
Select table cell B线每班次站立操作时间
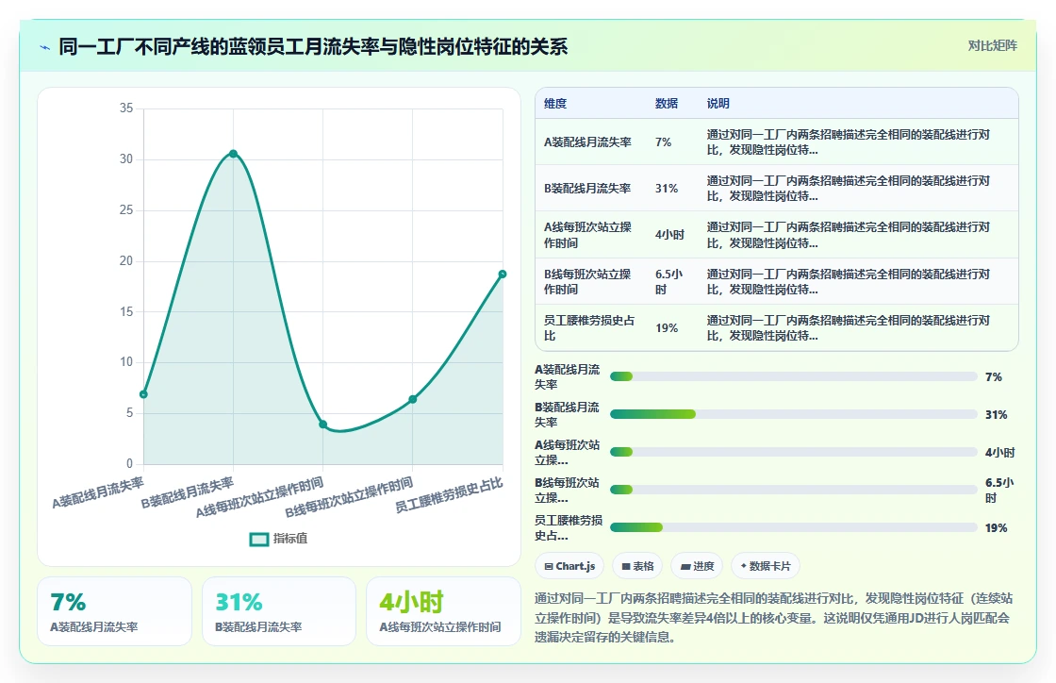click(588, 281)
